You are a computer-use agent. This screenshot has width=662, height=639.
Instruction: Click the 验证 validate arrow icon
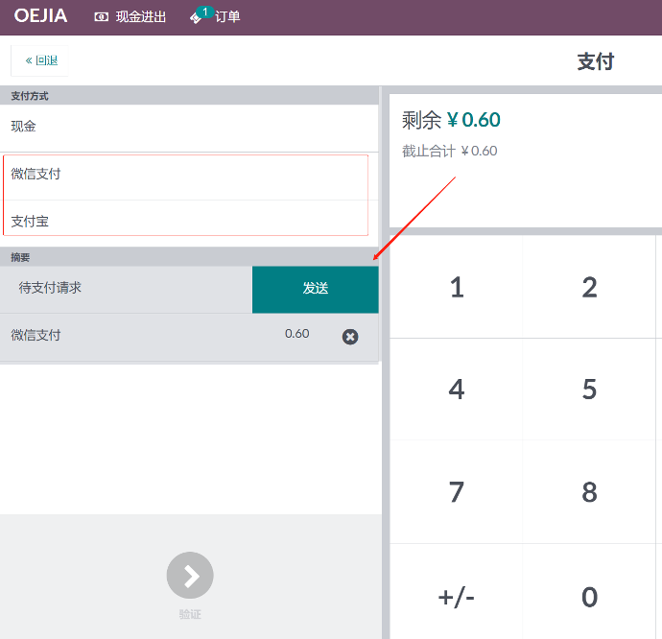(190, 576)
